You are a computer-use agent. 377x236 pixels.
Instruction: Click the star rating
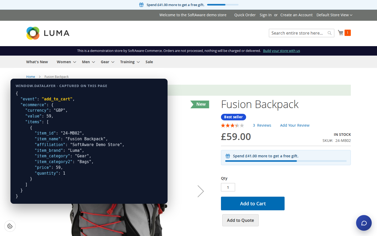[x=232, y=125]
